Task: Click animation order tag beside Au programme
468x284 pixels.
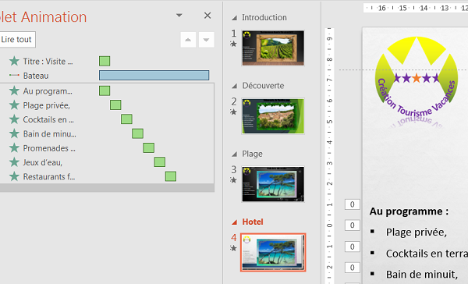Action: pos(353,204)
